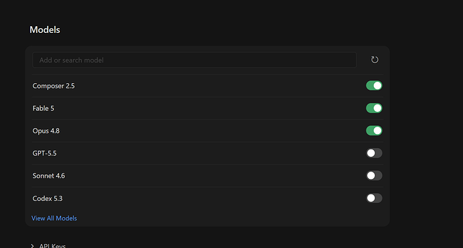Click the search placeholder text in model field

pyautogui.click(x=71, y=60)
